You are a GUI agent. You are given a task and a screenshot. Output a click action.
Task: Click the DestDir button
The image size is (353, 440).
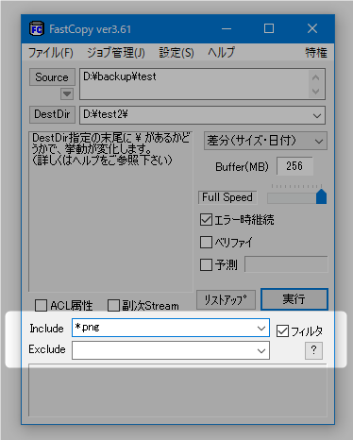(52, 114)
